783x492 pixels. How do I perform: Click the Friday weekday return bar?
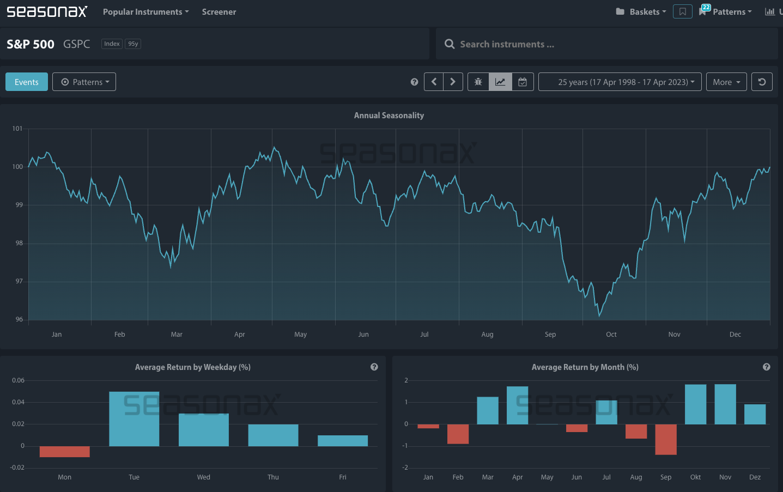point(343,441)
